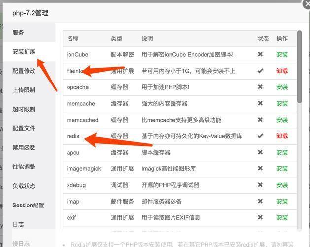The width and height of the screenshot is (310, 247).
Task: Click the memcache X status icon
Action: click(x=260, y=103)
